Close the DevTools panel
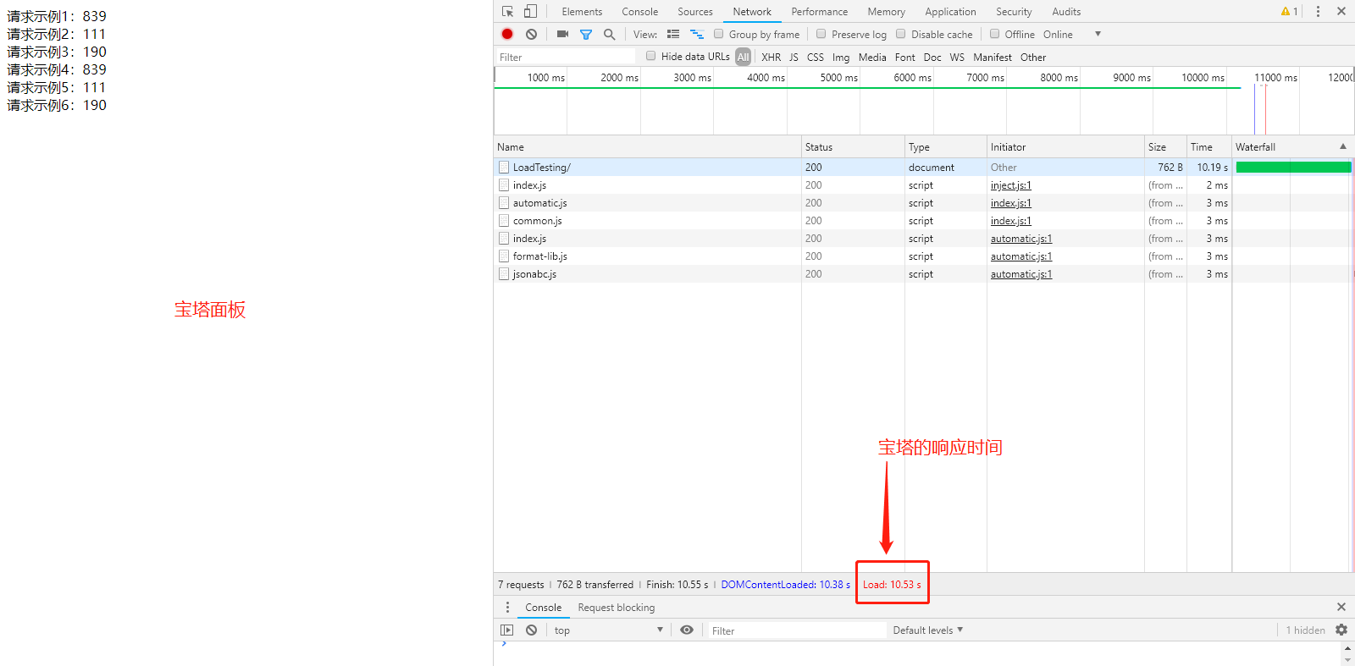This screenshot has width=1355, height=666. click(x=1341, y=12)
